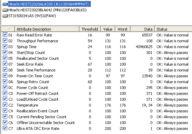Click the data value 23540
The width and height of the screenshot is (192, 134).
tap(147, 76)
